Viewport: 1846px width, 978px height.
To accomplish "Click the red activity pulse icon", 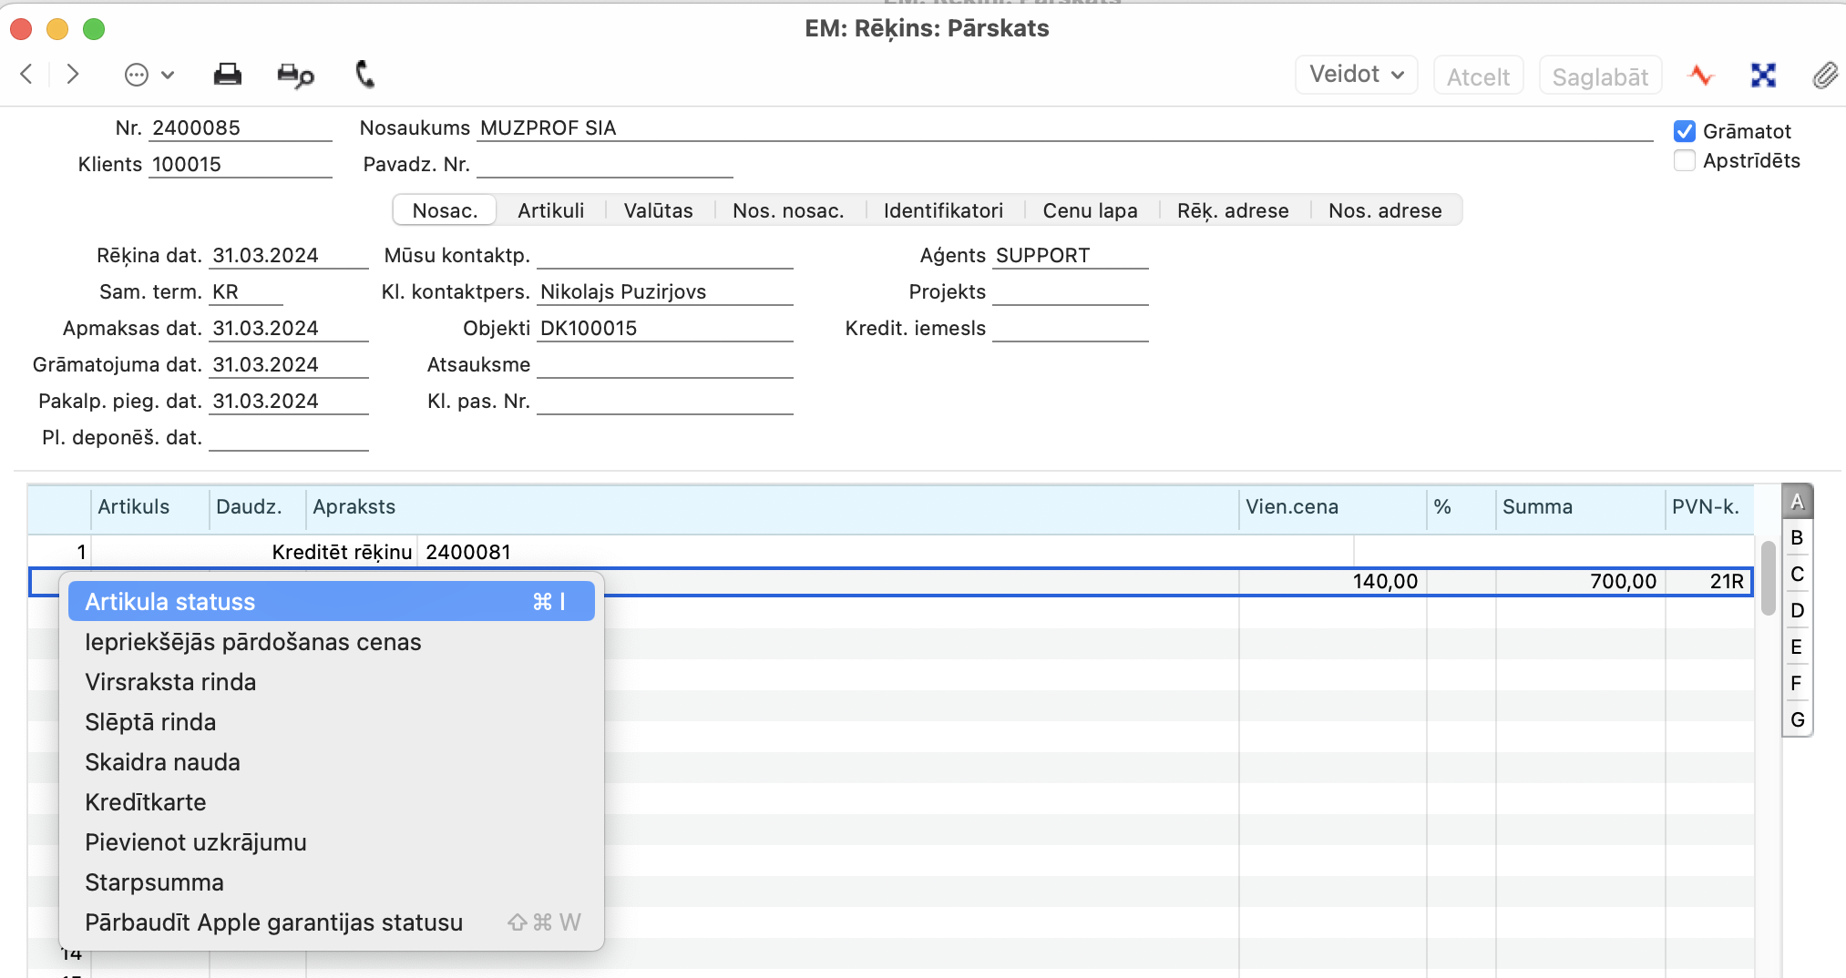I will (1700, 76).
